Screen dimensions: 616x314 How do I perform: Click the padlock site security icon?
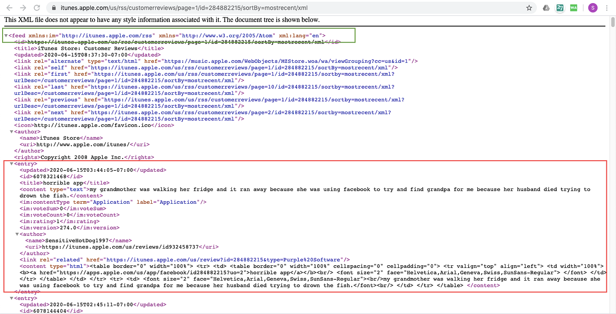point(53,7)
